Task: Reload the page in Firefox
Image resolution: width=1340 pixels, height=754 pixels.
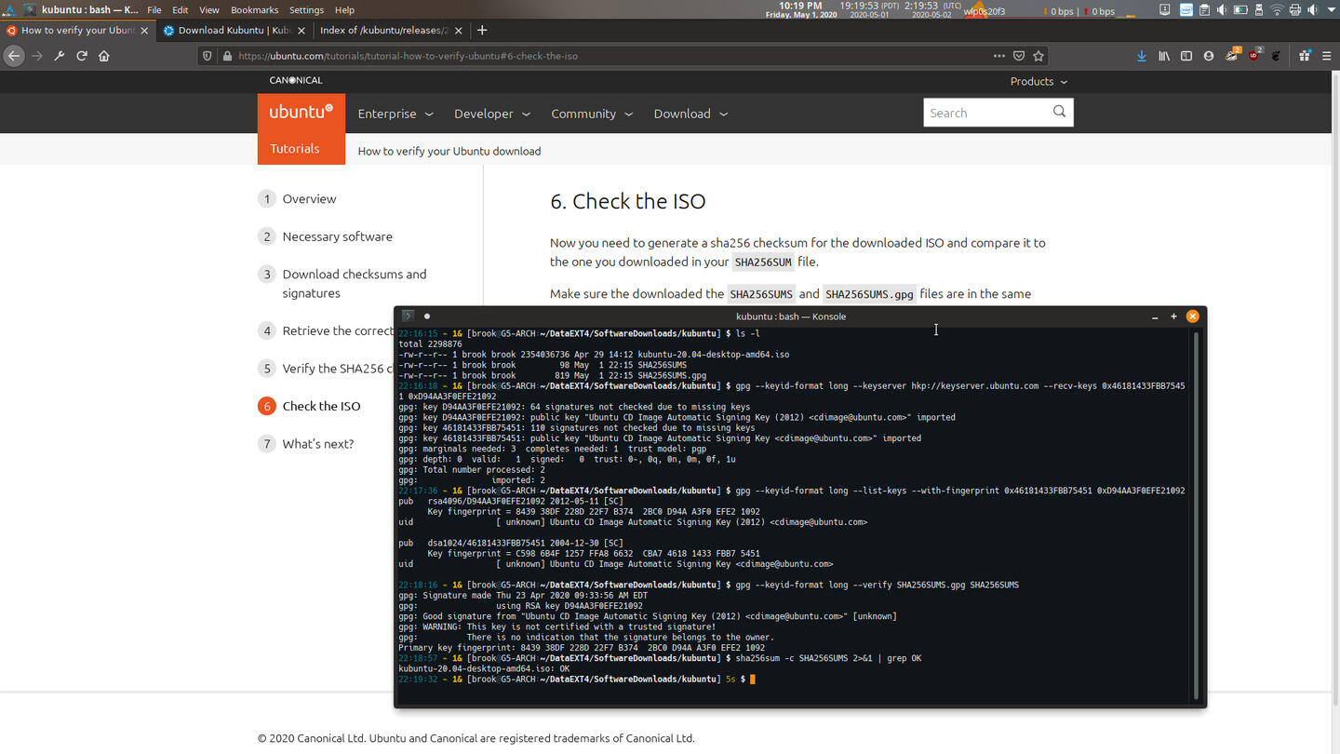Action: point(82,56)
